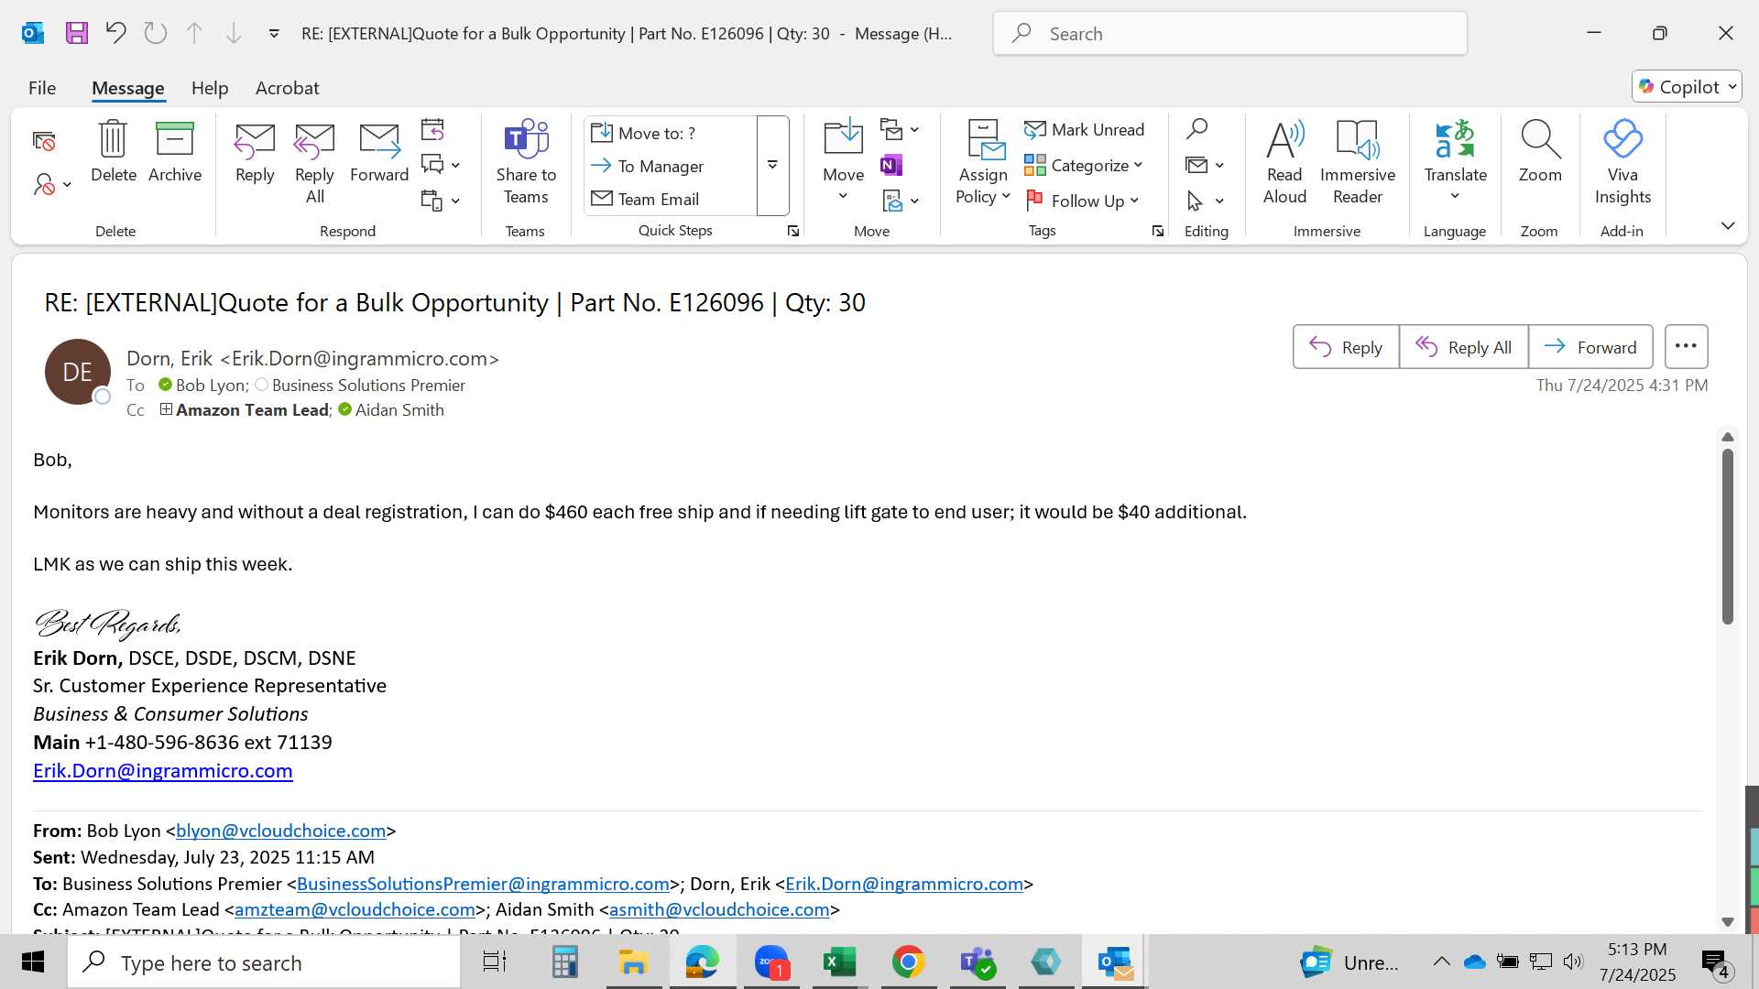1759x989 pixels.
Task: Mark message as Unread
Action: (1085, 130)
